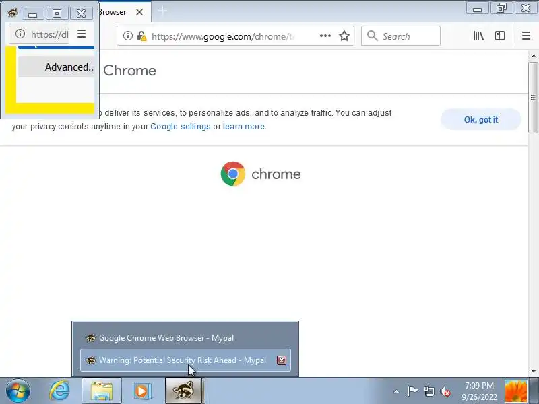Click the Mypal raccoon taskbar icon
The image size is (539, 404).
pyautogui.click(x=184, y=391)
